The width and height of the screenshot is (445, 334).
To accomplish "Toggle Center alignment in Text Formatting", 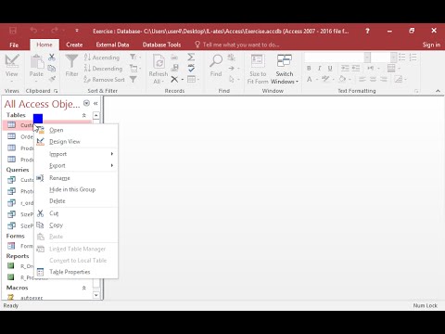I will point(373,80).
